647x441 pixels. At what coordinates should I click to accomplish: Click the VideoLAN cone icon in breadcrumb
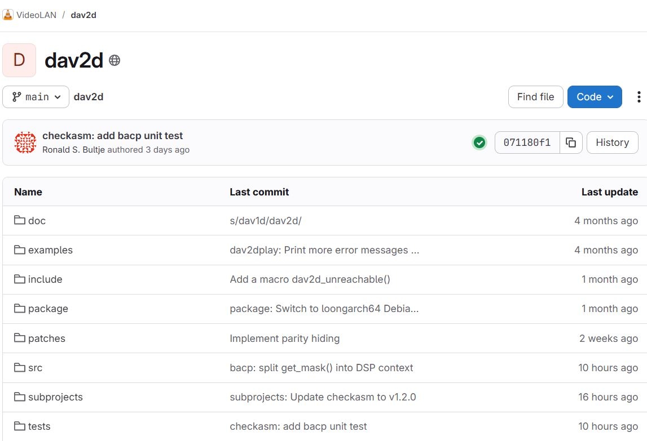pos(8,15)
